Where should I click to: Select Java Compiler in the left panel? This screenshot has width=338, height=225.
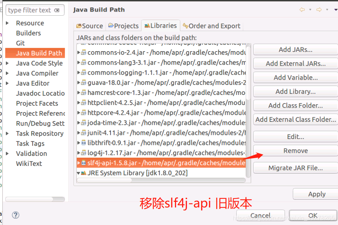pyautogui.click(x=38, y=73)
